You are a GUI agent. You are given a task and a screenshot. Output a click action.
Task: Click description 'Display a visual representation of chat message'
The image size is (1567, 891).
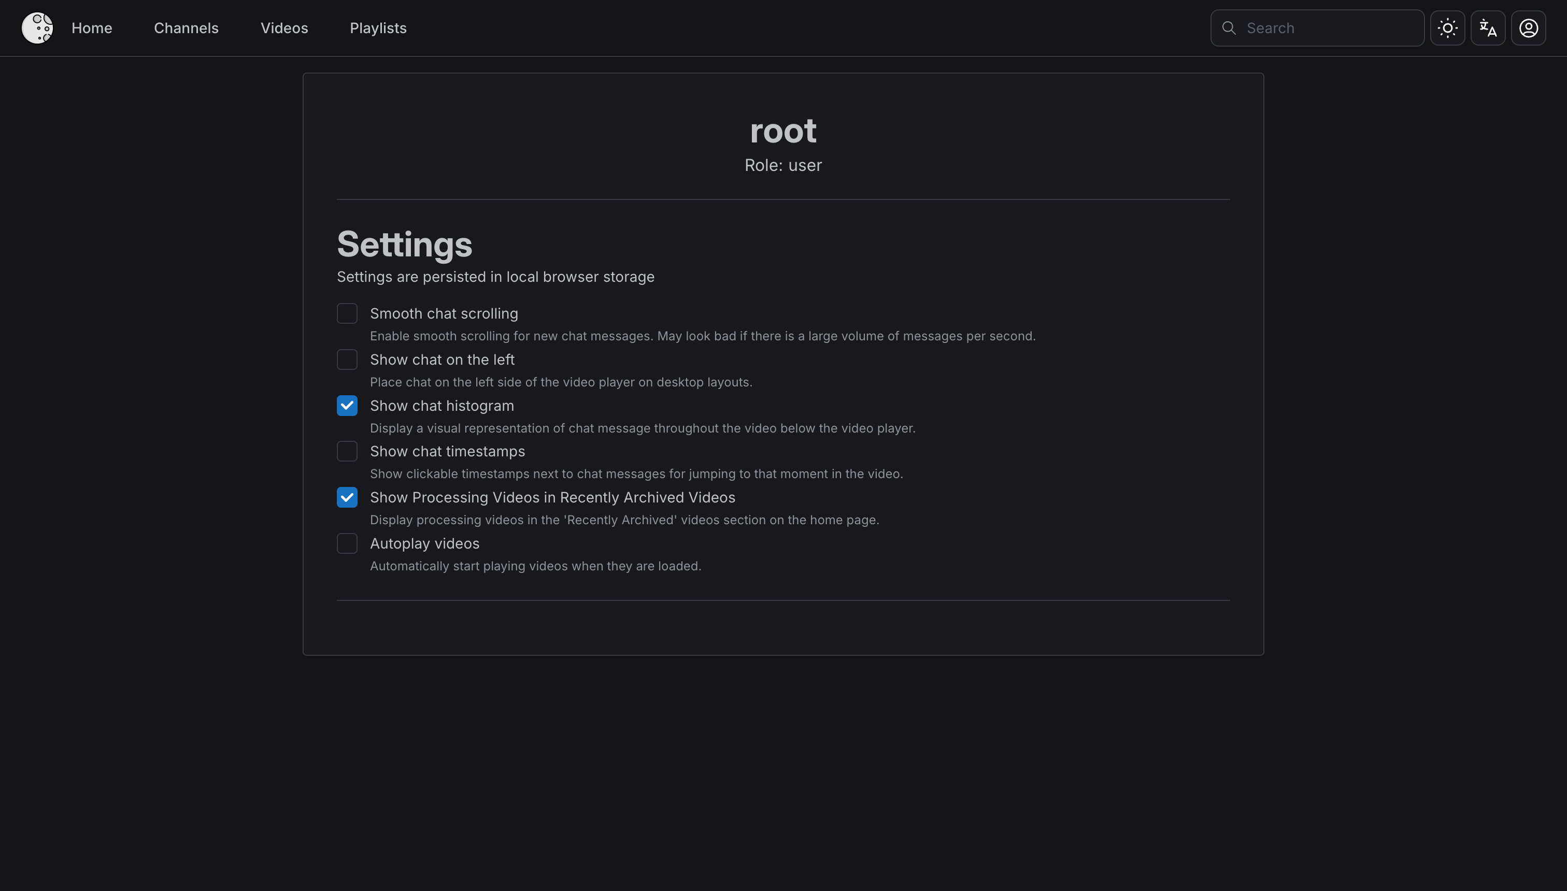tap(643, 428)
